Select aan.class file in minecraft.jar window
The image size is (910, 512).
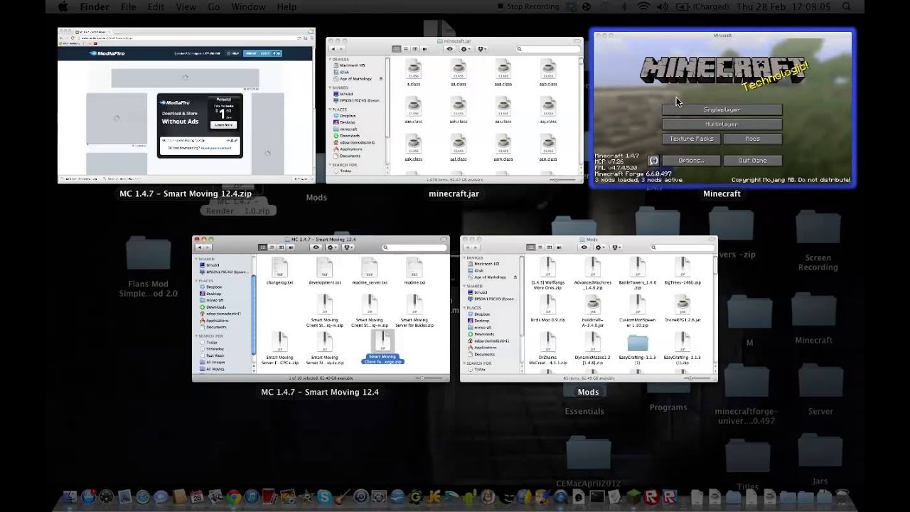point(547,148)
